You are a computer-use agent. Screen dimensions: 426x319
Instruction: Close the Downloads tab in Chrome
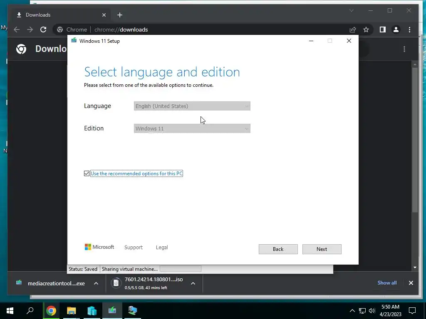104,15
